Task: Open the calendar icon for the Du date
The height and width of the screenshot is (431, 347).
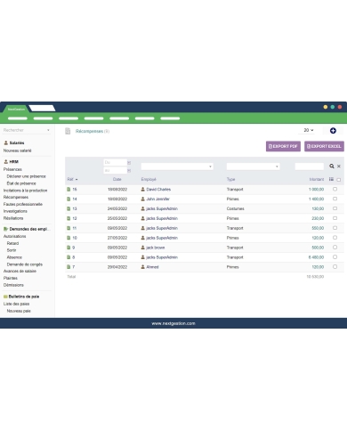Action: pyautogui.click(x=129, y=163)
